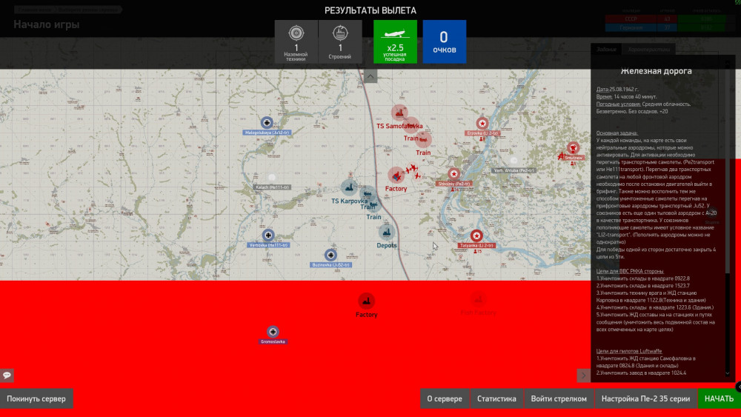Click the TS Samofalovka station target icon
741x417 pixels.
pos(400,113)
